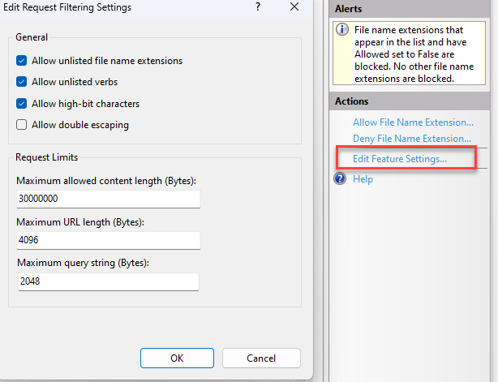Viewport: 498px width, 382px height.
Task: Toggle the Allow unlisted verbs checkbox
Action: pyautogui.click(x=22, y=82)
